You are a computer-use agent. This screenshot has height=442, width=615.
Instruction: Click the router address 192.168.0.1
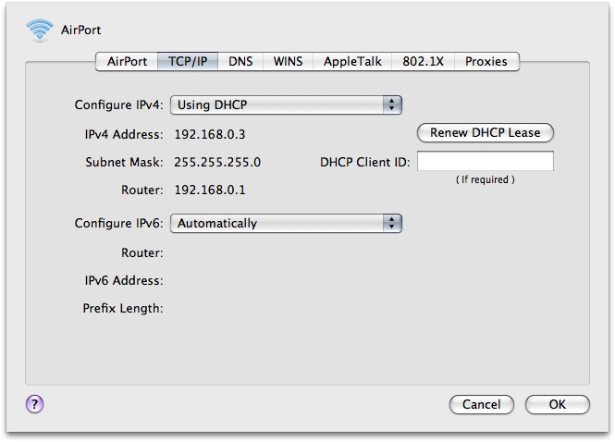pos(210,190)
